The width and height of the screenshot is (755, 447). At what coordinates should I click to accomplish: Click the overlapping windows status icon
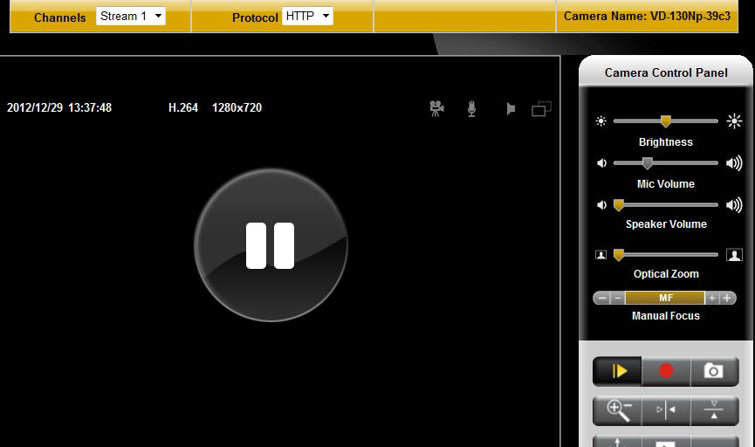point(542,108)
